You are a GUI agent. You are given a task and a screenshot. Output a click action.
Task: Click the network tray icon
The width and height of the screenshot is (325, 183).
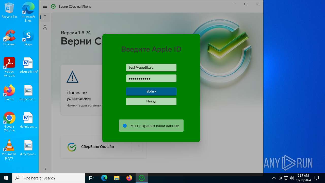[286, 178]
